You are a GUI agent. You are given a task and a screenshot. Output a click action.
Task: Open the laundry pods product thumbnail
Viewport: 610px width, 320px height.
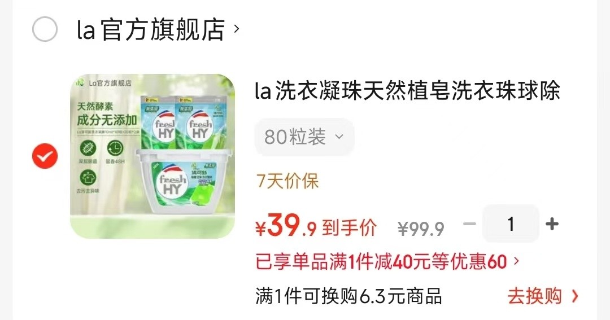click(x=152, y=156)
